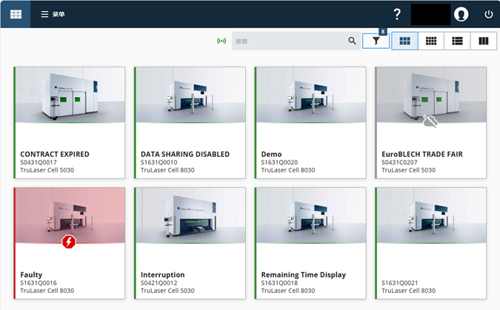Open the app grid launcher icon

[x=16, y=14]
